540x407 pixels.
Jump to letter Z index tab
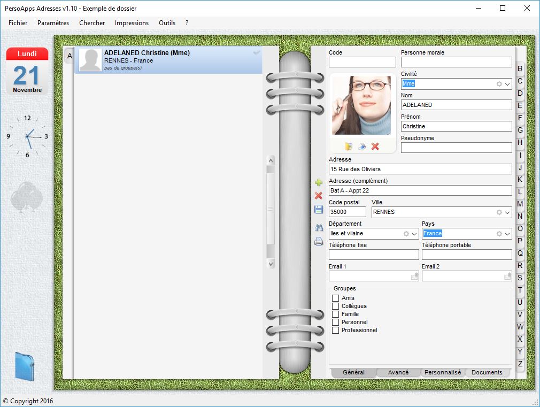pos(520,364)
